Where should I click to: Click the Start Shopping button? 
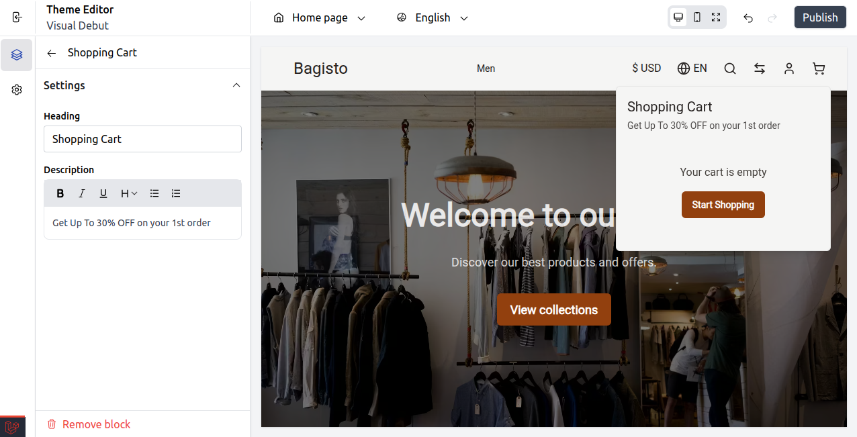point(723,205)
